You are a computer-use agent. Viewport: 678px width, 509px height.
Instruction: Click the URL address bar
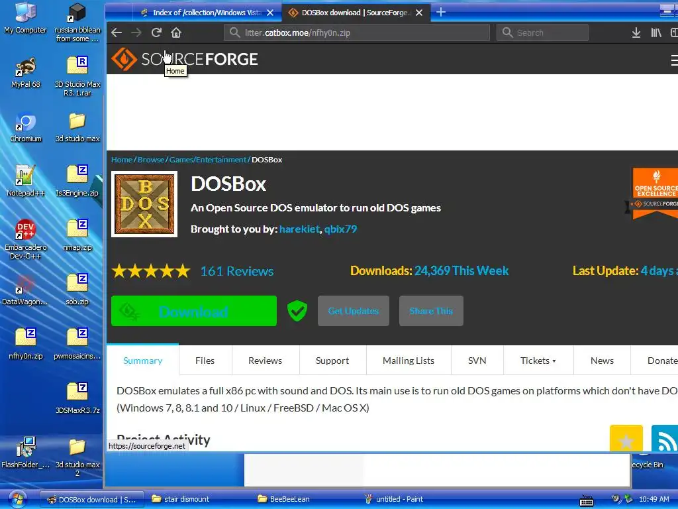click(357, 32)
